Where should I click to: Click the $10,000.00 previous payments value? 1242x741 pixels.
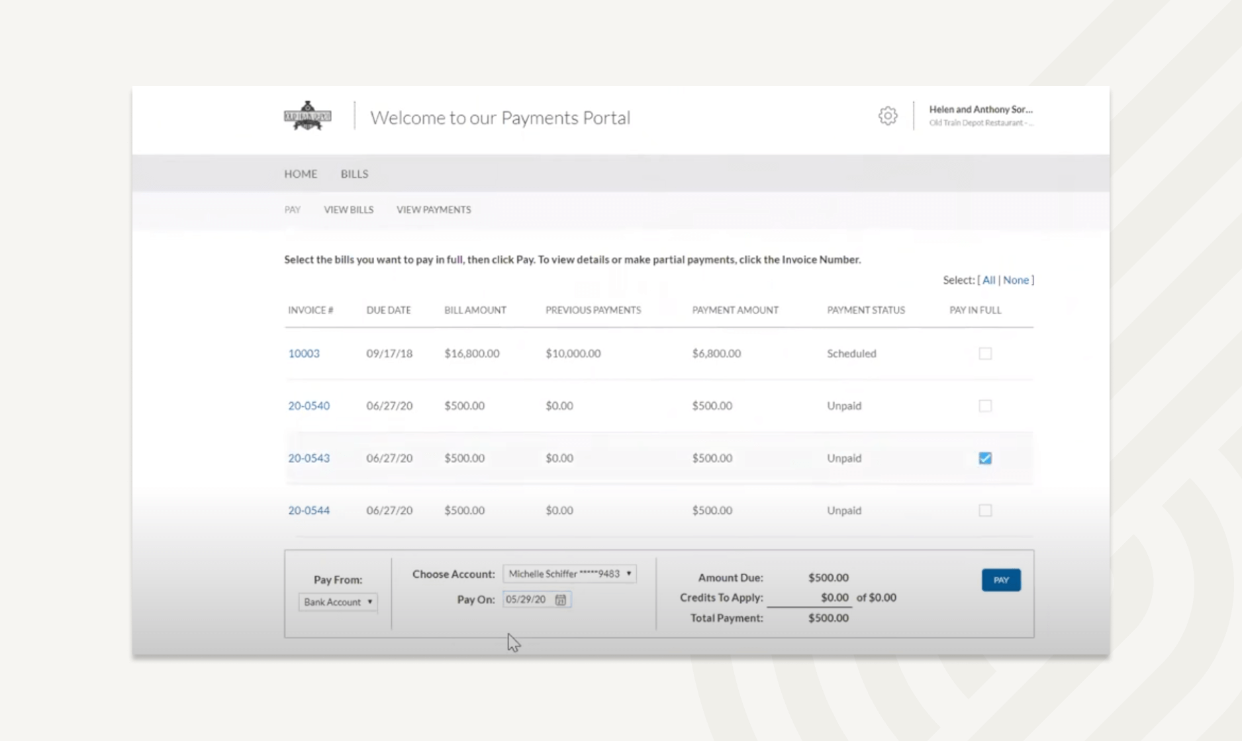point(573,353)
